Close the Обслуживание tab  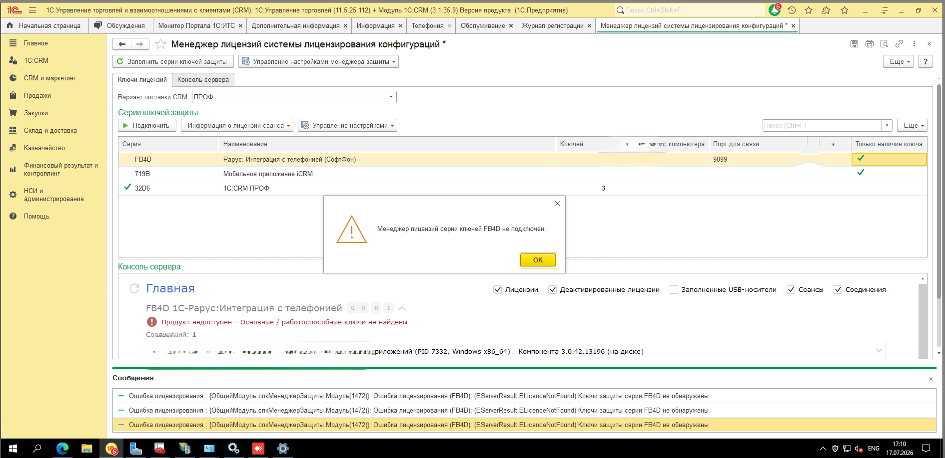point(511,26)
